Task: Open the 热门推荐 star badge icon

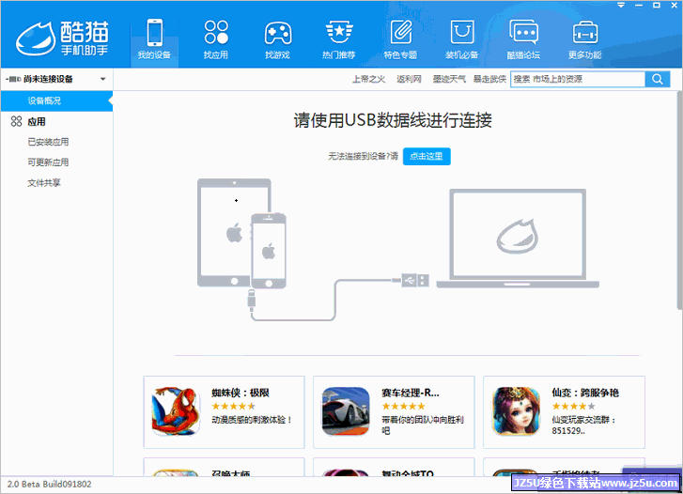Action: point(339,33)
